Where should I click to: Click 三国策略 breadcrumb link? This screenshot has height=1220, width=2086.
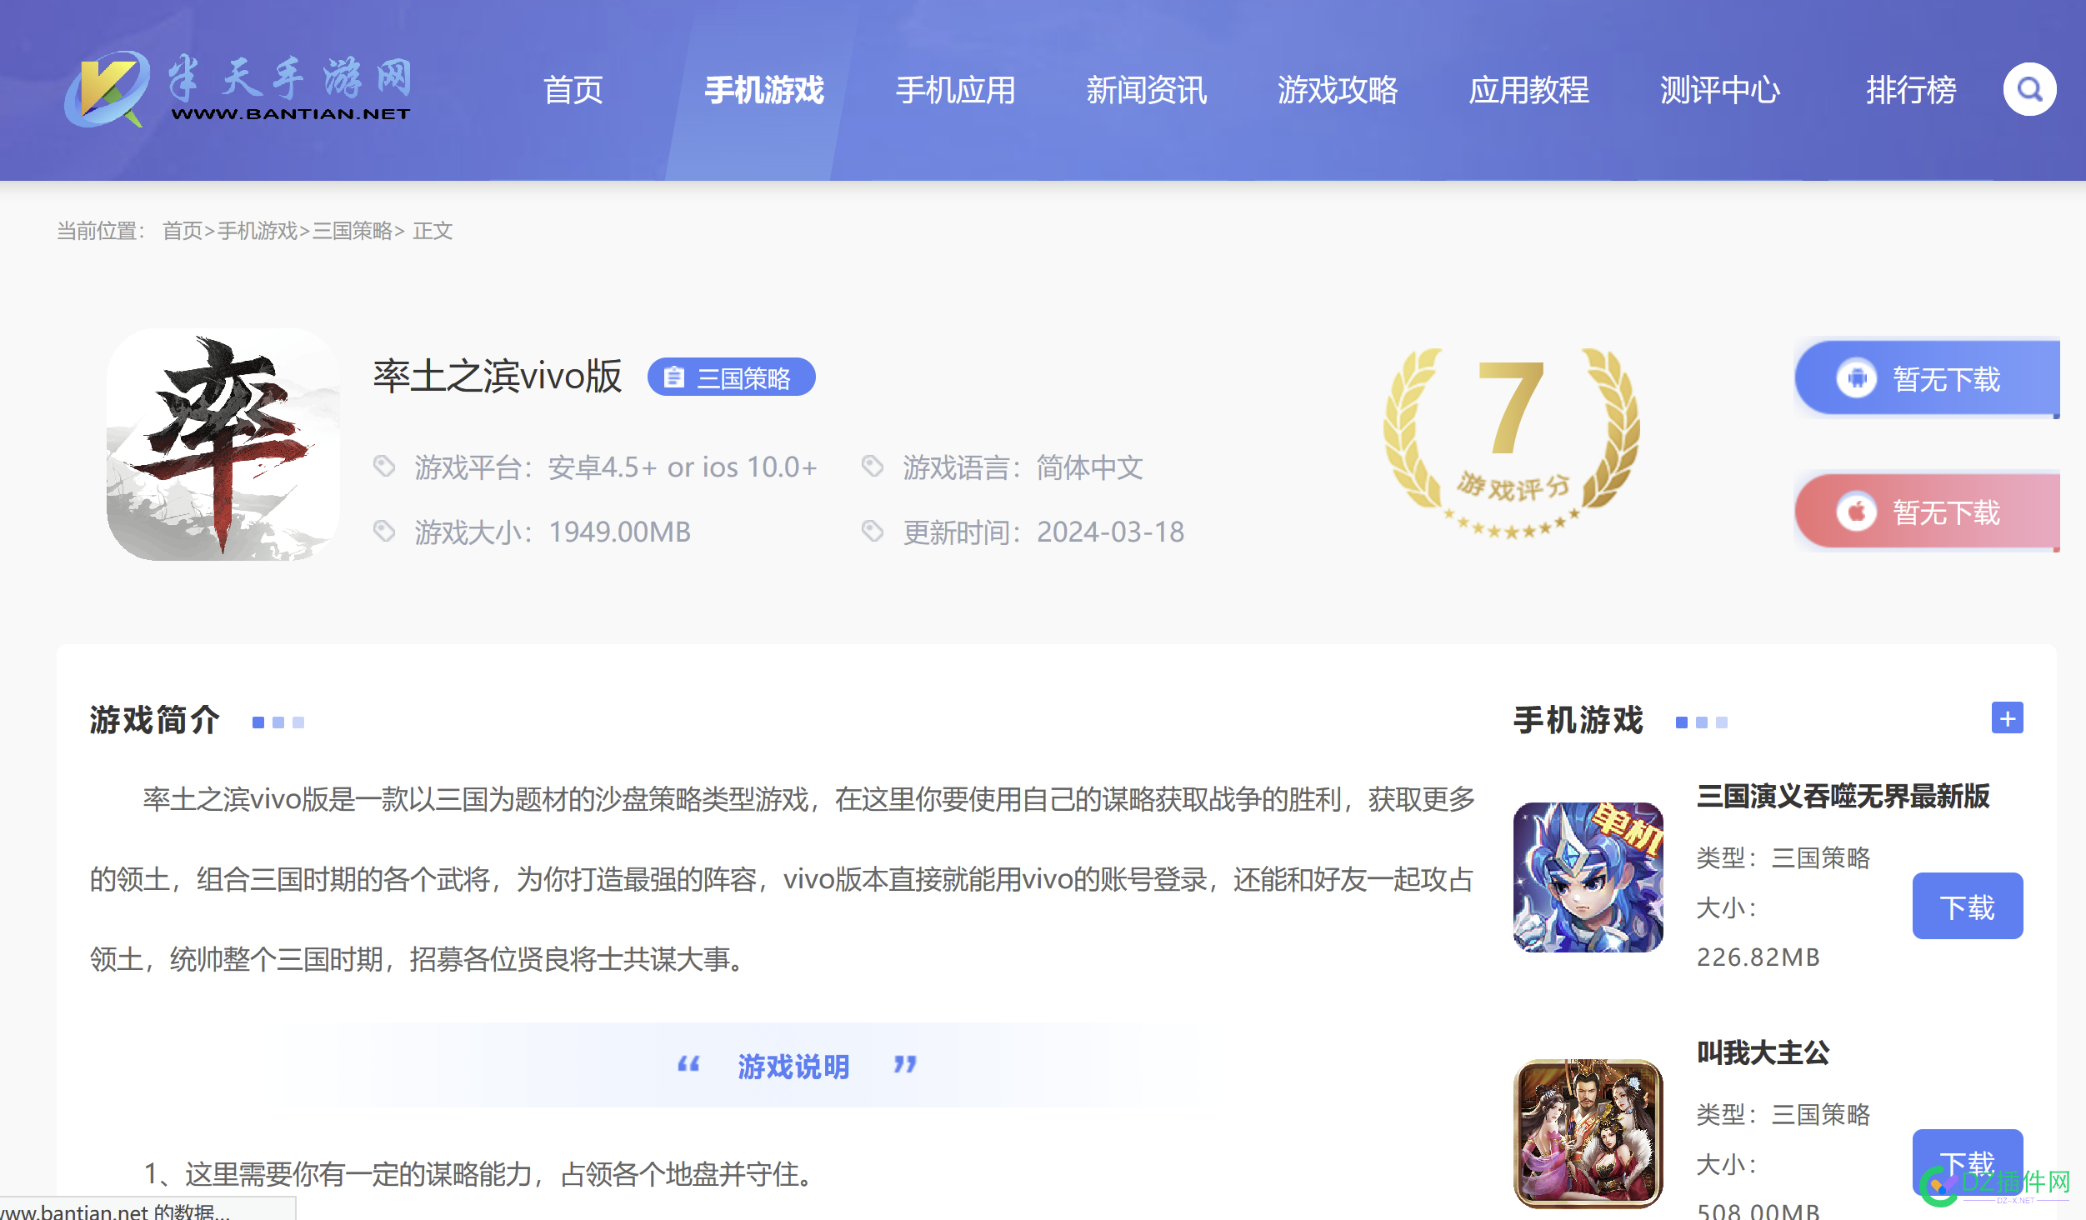[353, 231]
